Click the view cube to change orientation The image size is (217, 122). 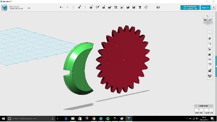tap(208, 20)
